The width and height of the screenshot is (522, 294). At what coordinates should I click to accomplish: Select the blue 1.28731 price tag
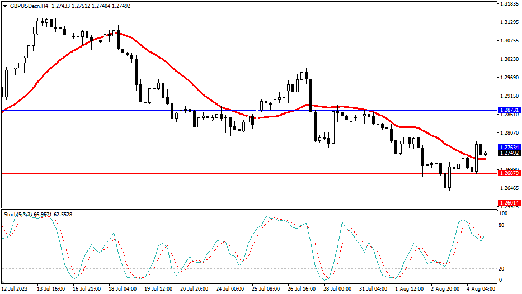point(509,111)
